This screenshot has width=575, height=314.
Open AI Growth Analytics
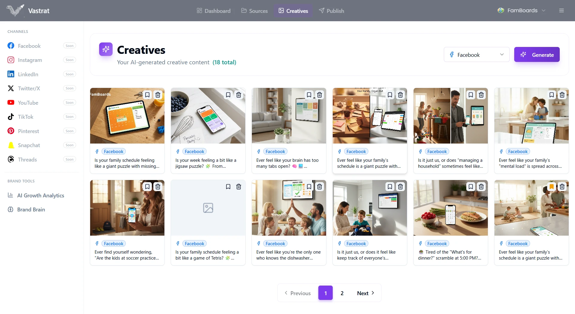pos(40,195)
